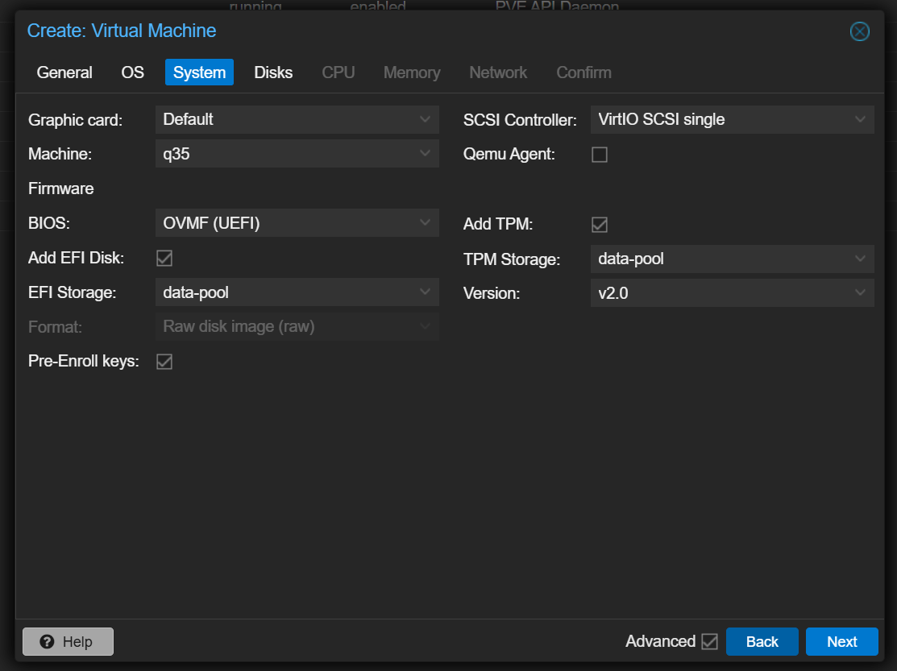Expand the TPM Storage dropdown
The image size is (897, 671).
pos(732,259)
